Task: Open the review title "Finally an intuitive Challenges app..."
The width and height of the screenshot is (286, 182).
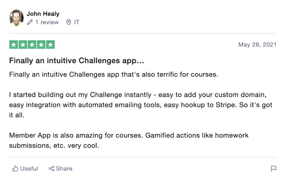Action: [x=77, y=61]
